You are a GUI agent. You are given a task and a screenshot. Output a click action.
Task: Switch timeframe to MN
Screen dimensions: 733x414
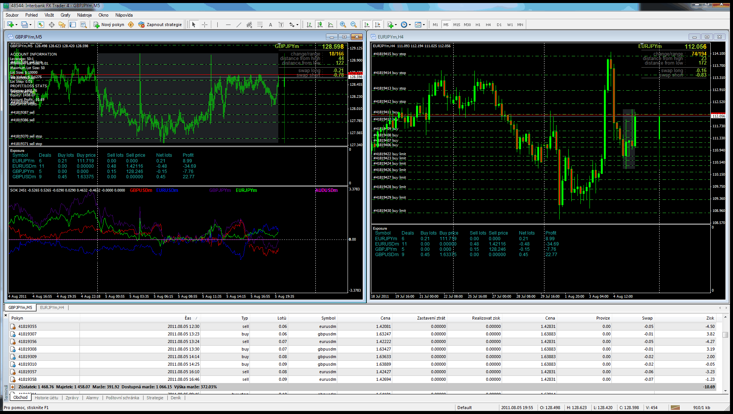pyautogui.click(x=520, y=25)
